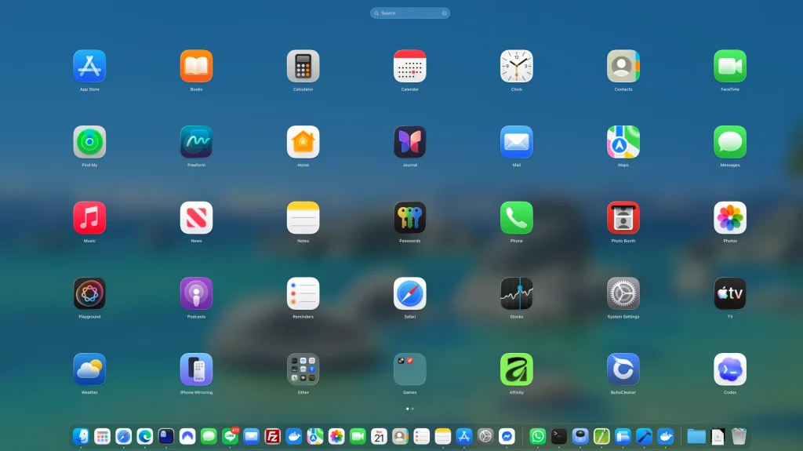The width and height of the screenshot is (803, 451).
Task: Open Photos from the app grid
Action: (x=730, y=218)
